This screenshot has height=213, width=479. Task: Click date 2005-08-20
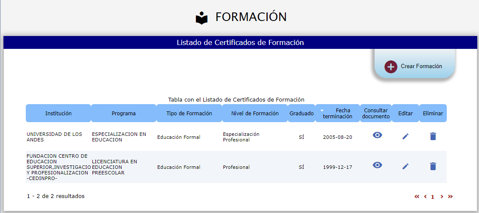tap(338, 137)
